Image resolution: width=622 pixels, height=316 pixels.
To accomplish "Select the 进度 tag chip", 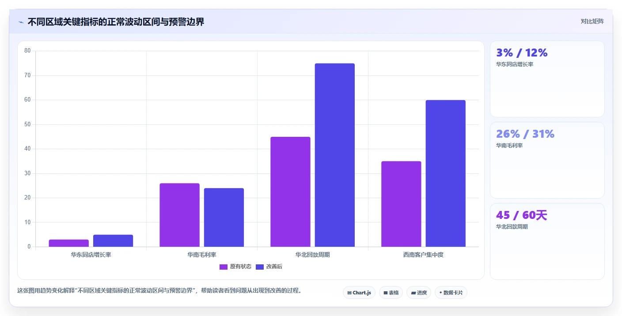I will coord(419,293).
